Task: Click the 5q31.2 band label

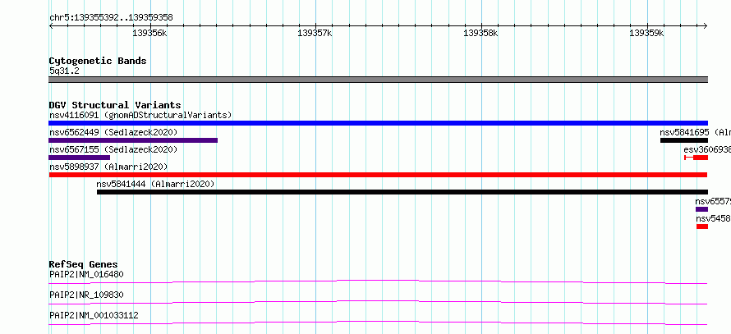Action: (x=64, y=71)
